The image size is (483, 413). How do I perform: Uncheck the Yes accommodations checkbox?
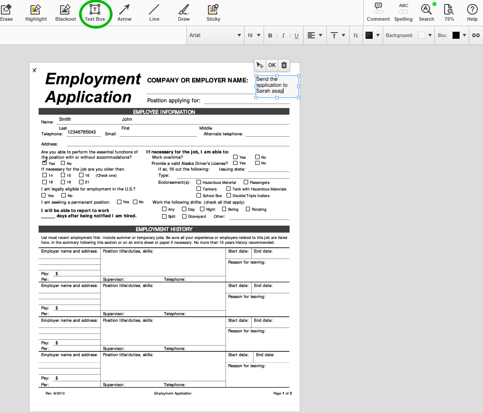point(45,163)
